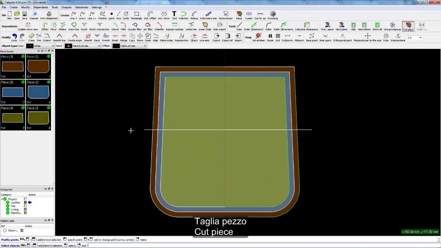Click Set entities snap button
441x248 pixels.
tap(258, 38)
